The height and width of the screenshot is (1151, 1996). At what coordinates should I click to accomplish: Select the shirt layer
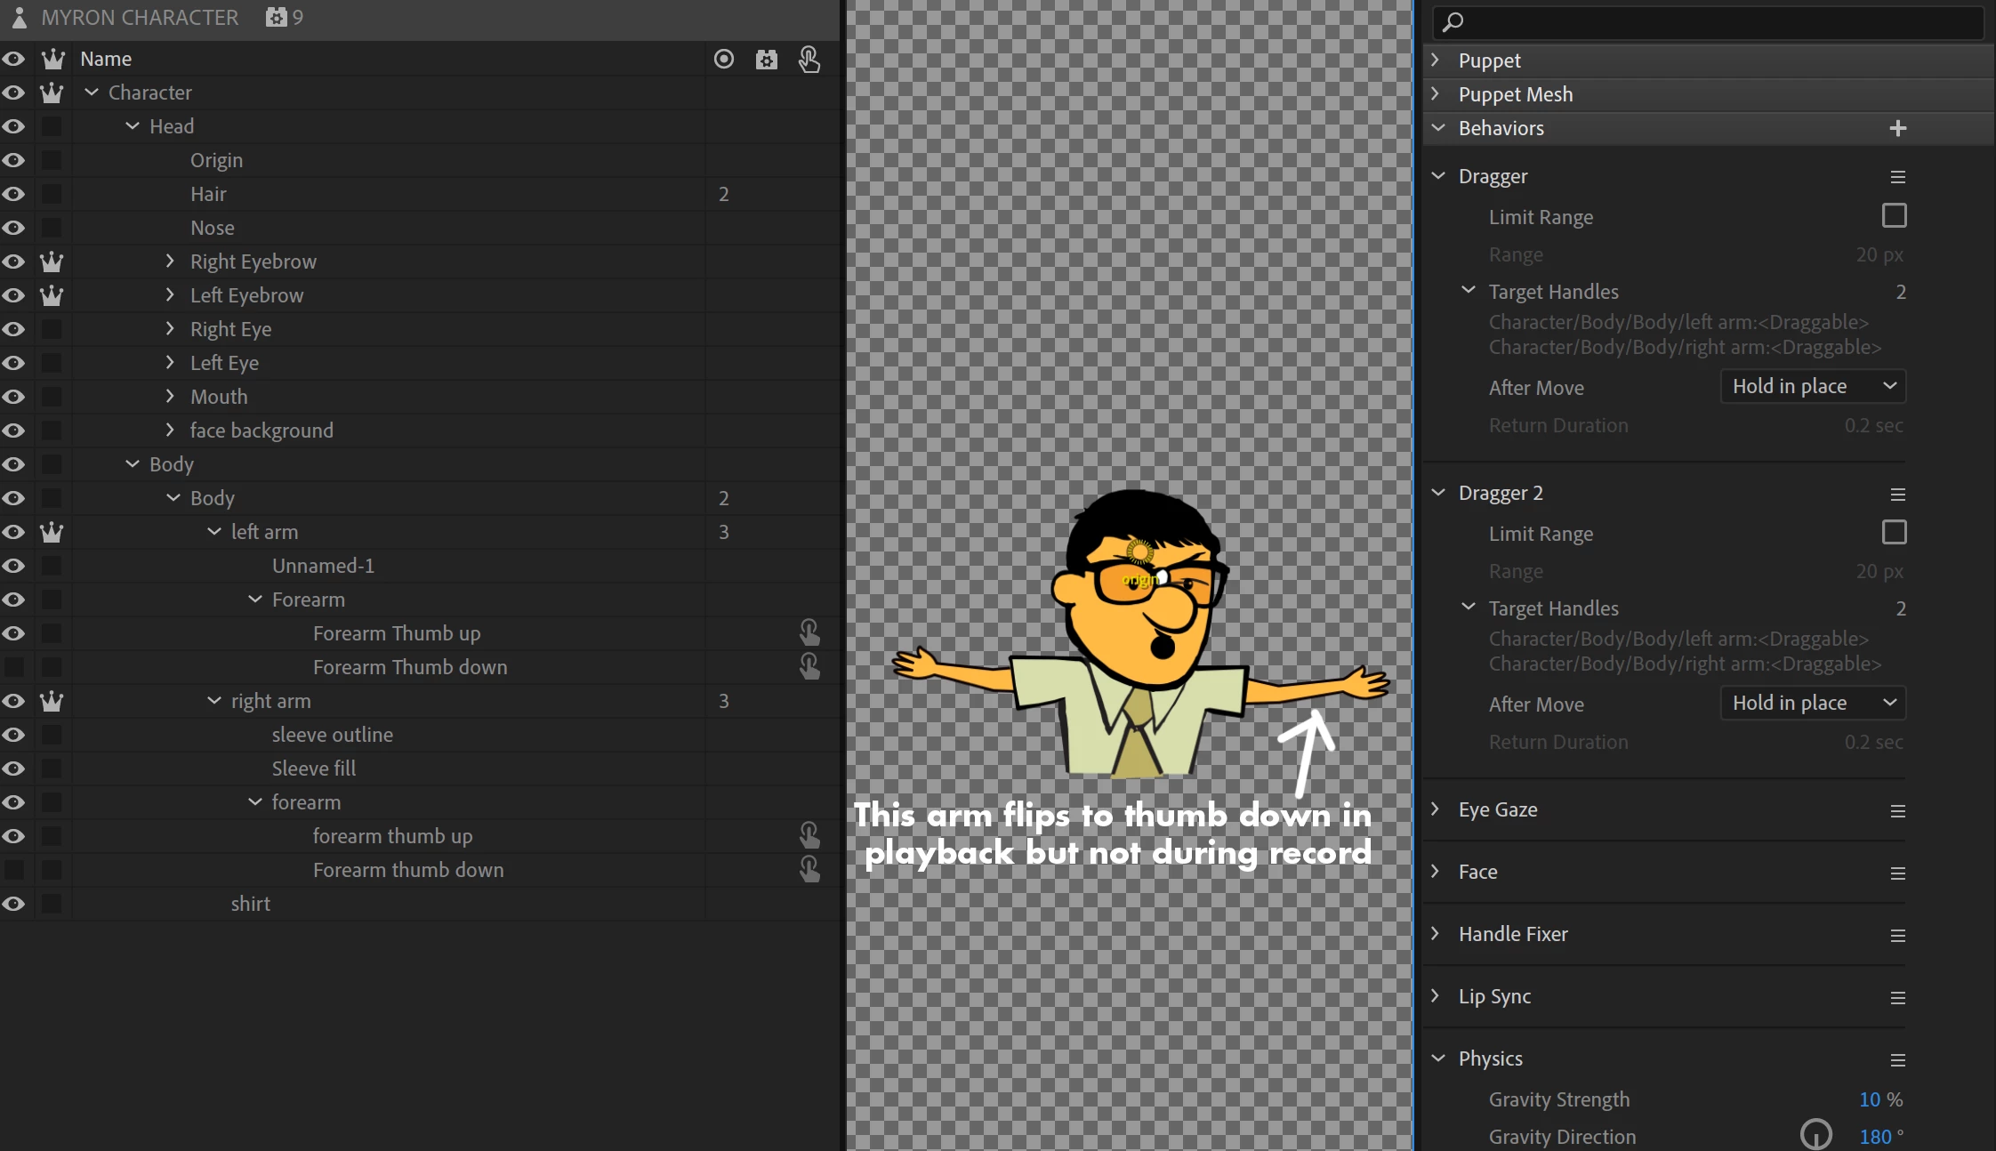coord(251,904)
